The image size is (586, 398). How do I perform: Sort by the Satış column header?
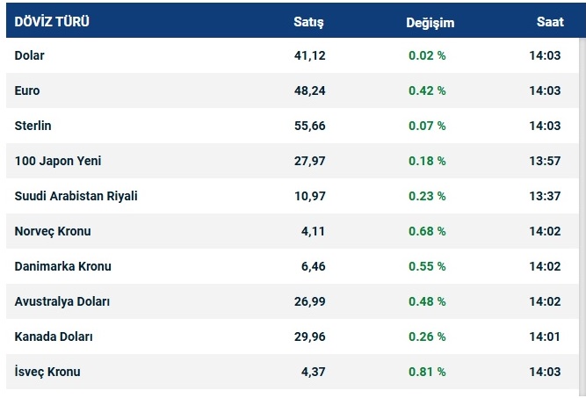coord(308,21)
